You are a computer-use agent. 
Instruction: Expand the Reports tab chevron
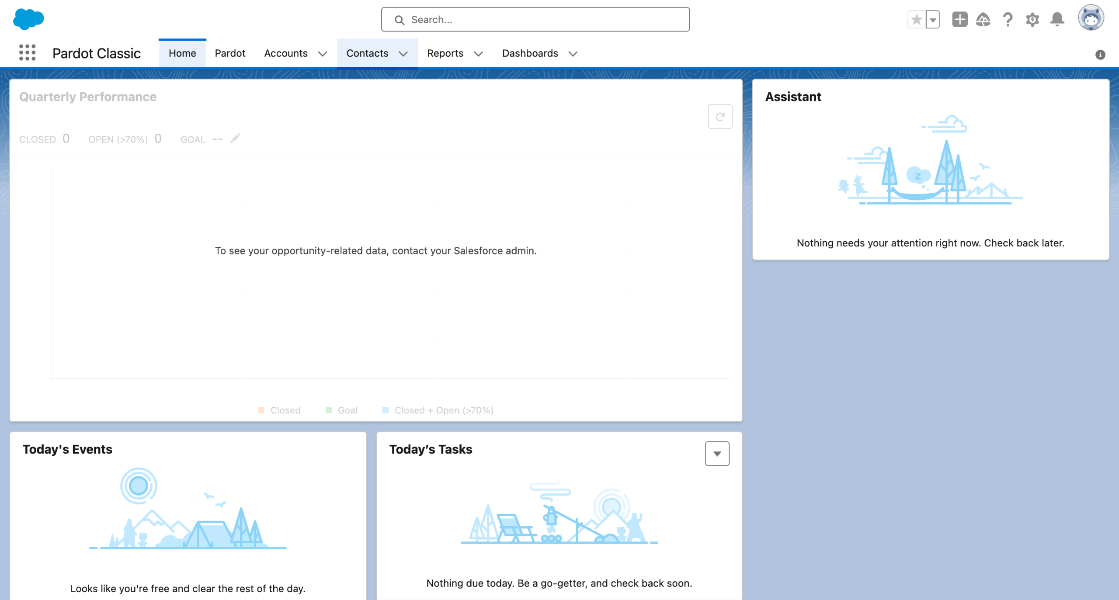pyautogui.click(x=478, y=54)
